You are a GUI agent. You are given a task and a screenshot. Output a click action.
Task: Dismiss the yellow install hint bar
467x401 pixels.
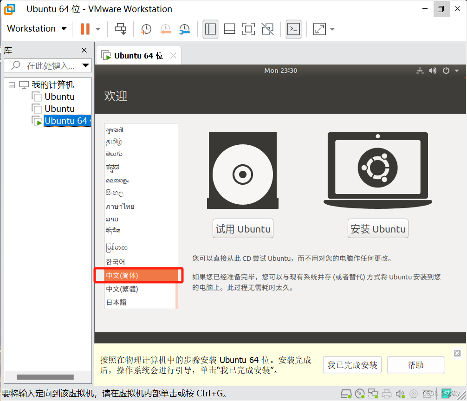tap(457, 353)
